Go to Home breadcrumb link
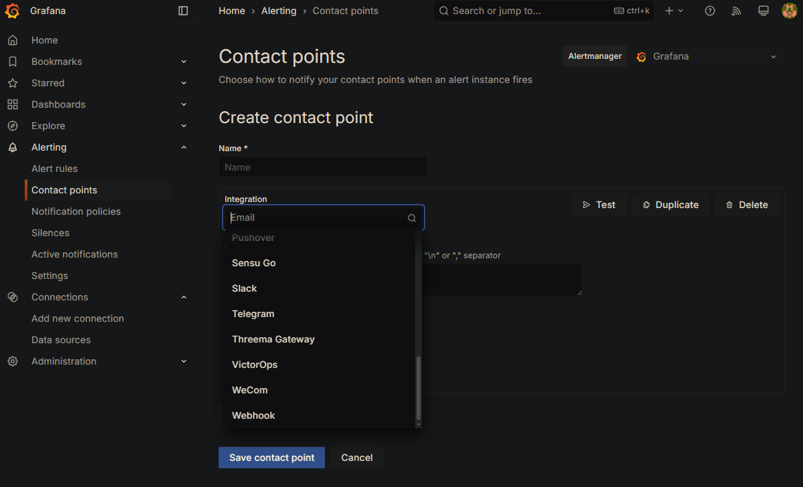 tap(232, 11)
